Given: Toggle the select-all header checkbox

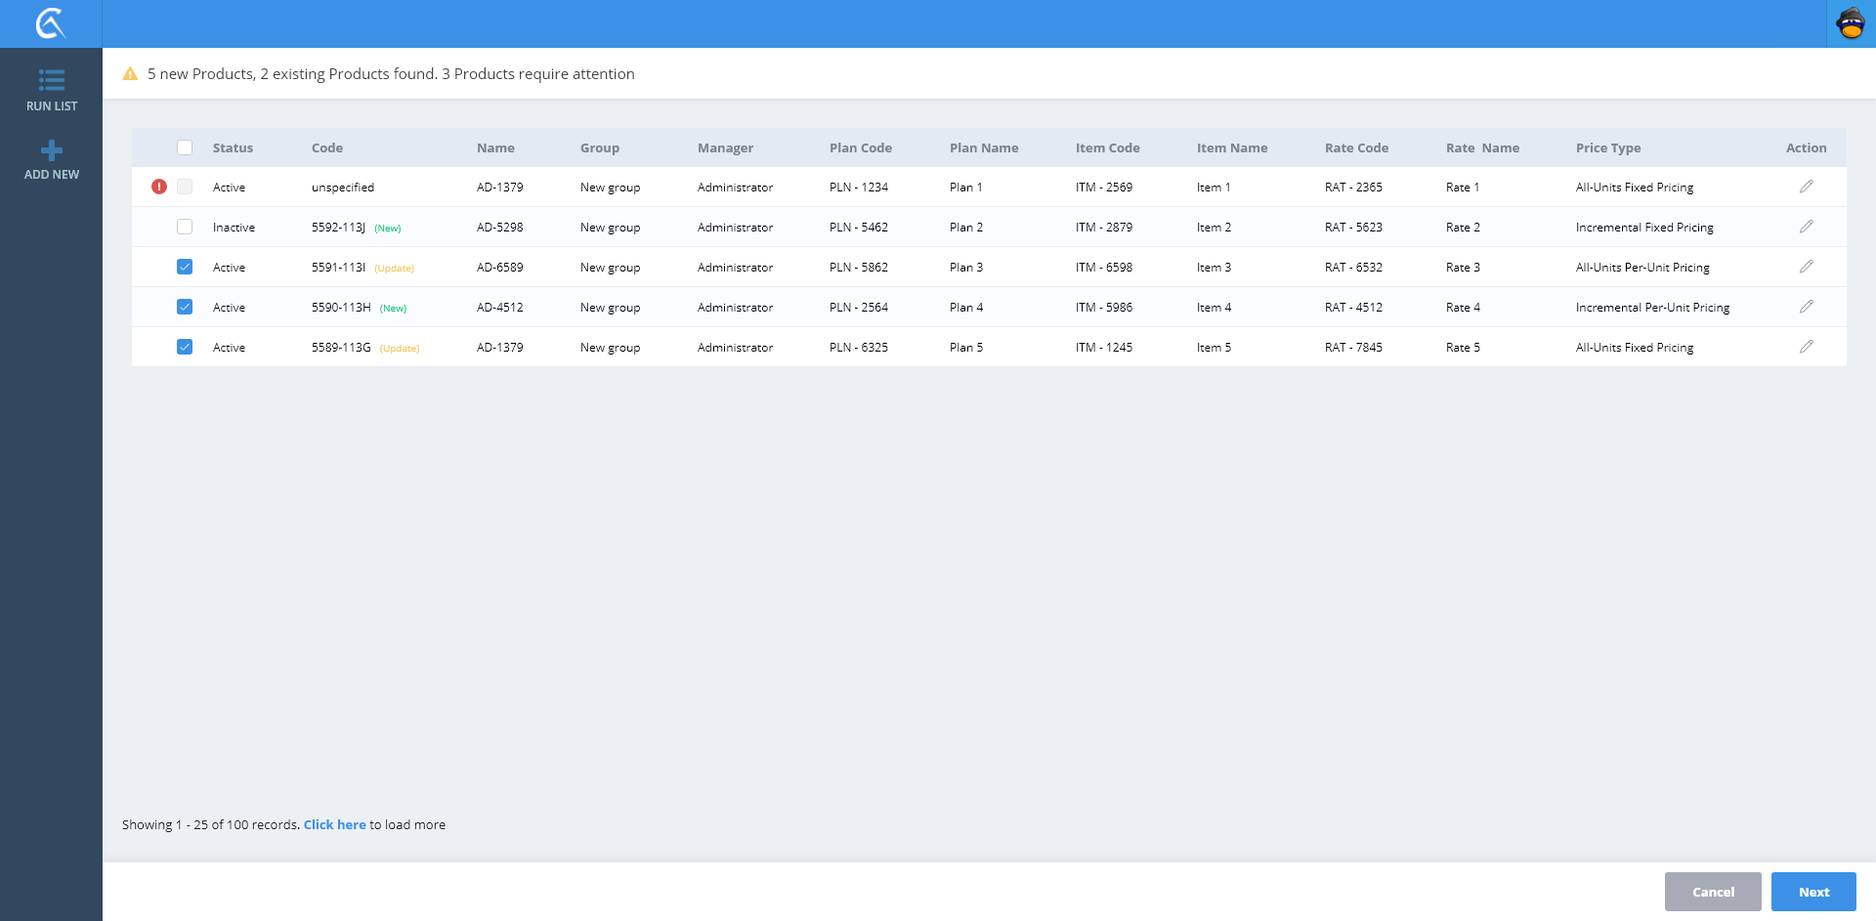Looking at the screenshot, I should [x=185, y=147].
